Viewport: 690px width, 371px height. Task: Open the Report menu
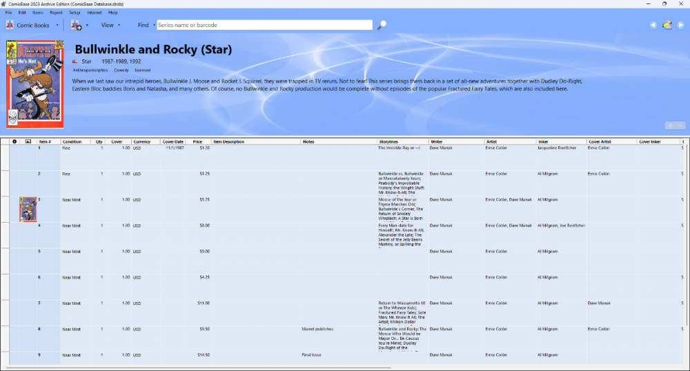point(56,12)
